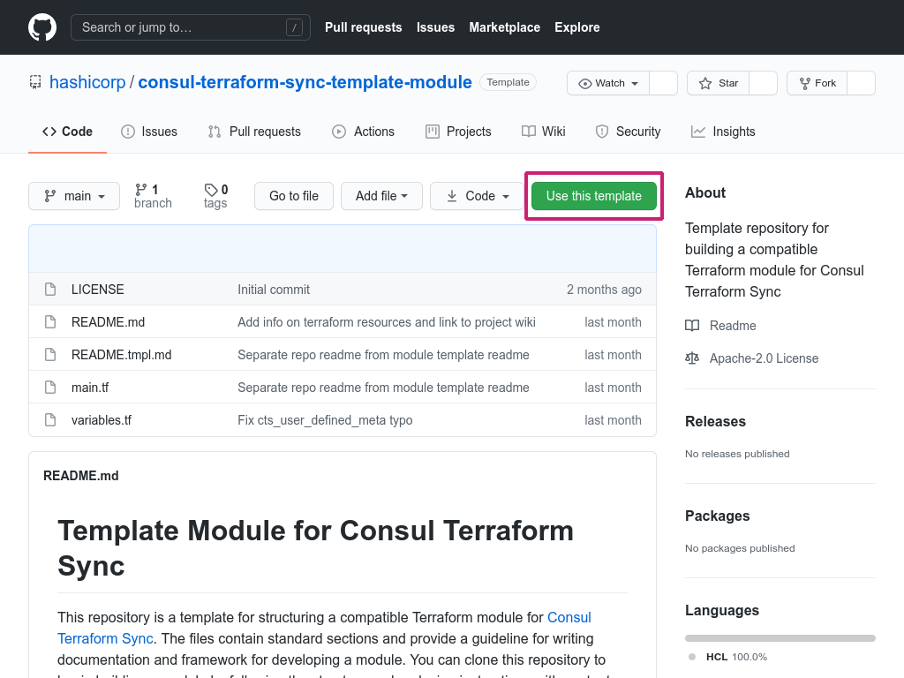The width and height of the screenshot is (904, 678).
Task: Click the HCL language color dot
Action: tap(692, 657)
